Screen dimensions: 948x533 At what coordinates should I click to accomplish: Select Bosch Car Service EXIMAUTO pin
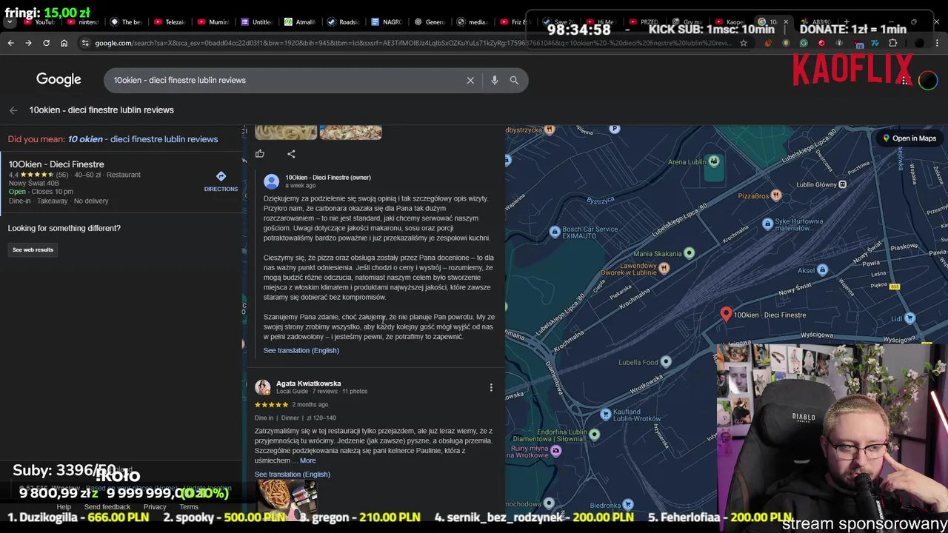tap(555, 232)
